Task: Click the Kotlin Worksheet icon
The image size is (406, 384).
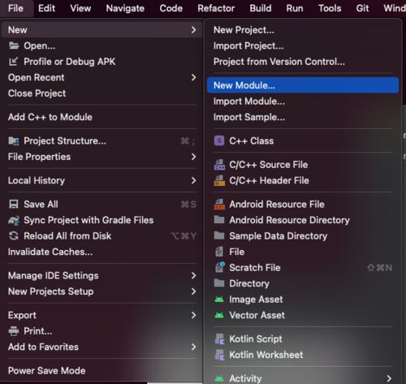Action: click(x=219, y=355)
